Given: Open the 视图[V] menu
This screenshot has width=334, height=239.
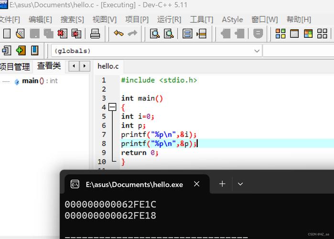Looking at the screenshot, I should click(104, 20).
